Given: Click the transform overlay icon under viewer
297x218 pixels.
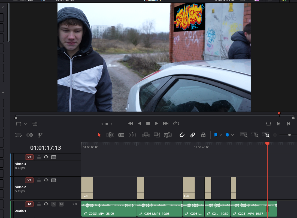Looking at the screenshot, I should [x=18, y=124].
